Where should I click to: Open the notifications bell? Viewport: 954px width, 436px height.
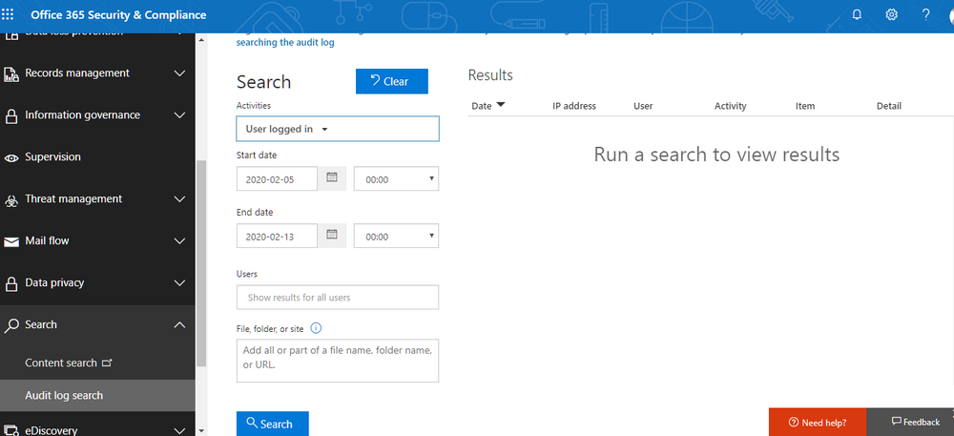coord(858,14)
